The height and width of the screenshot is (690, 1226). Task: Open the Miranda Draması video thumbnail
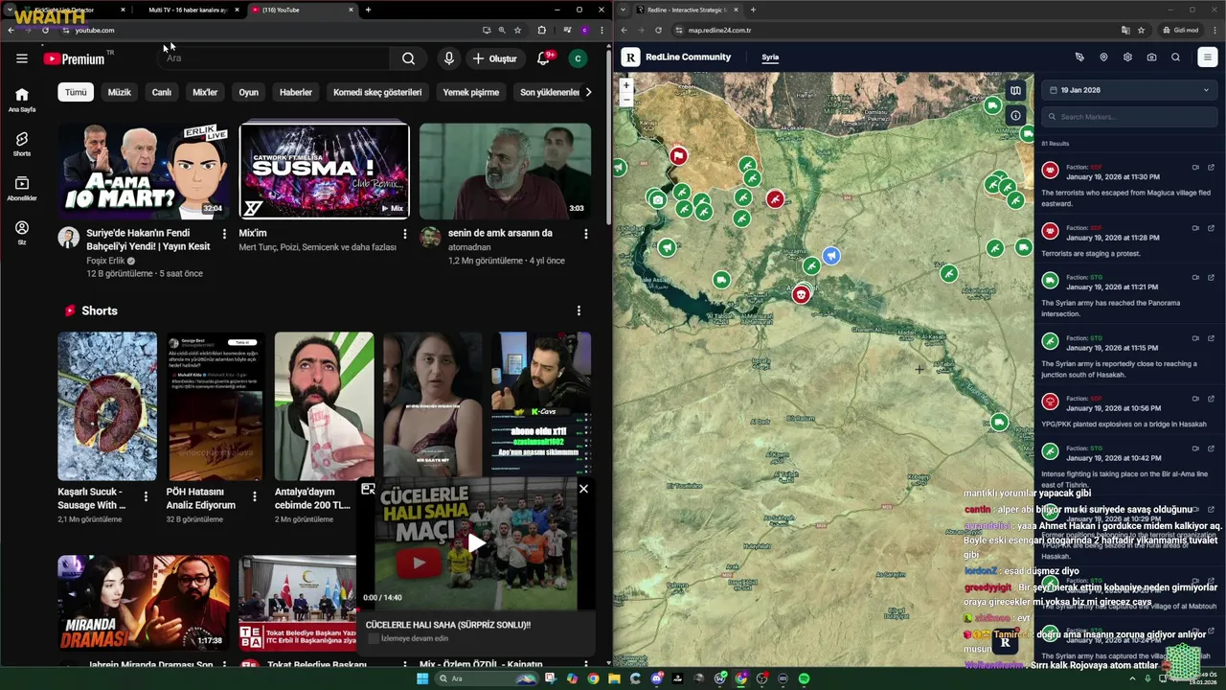coord(144,603)
